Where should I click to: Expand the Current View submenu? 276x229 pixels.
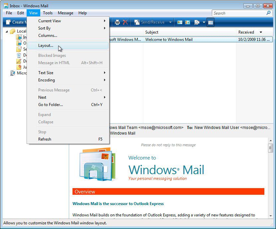68,21
